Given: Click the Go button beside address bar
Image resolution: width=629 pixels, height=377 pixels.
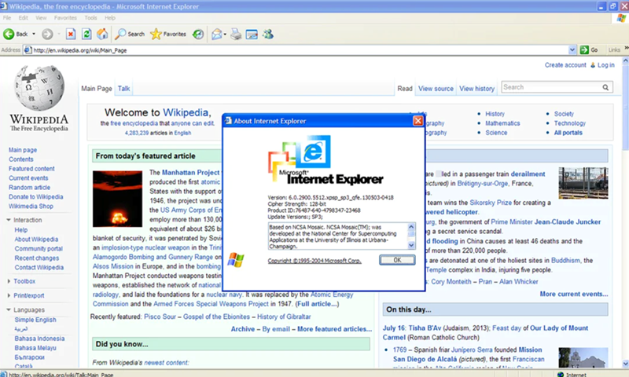Looking at the screenshot, I should (x=589, y=49).
